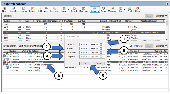Click the Edit pencil icon

pos(40,8)
